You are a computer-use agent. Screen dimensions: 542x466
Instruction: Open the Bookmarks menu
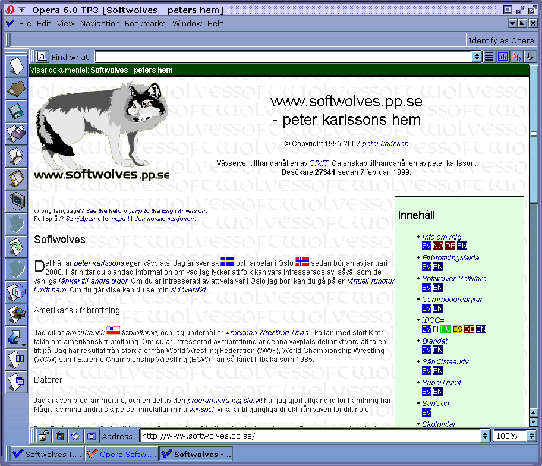(x=145, y=23)
